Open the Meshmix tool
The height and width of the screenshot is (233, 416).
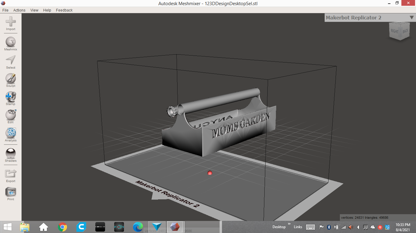click(x=11, y=42)
